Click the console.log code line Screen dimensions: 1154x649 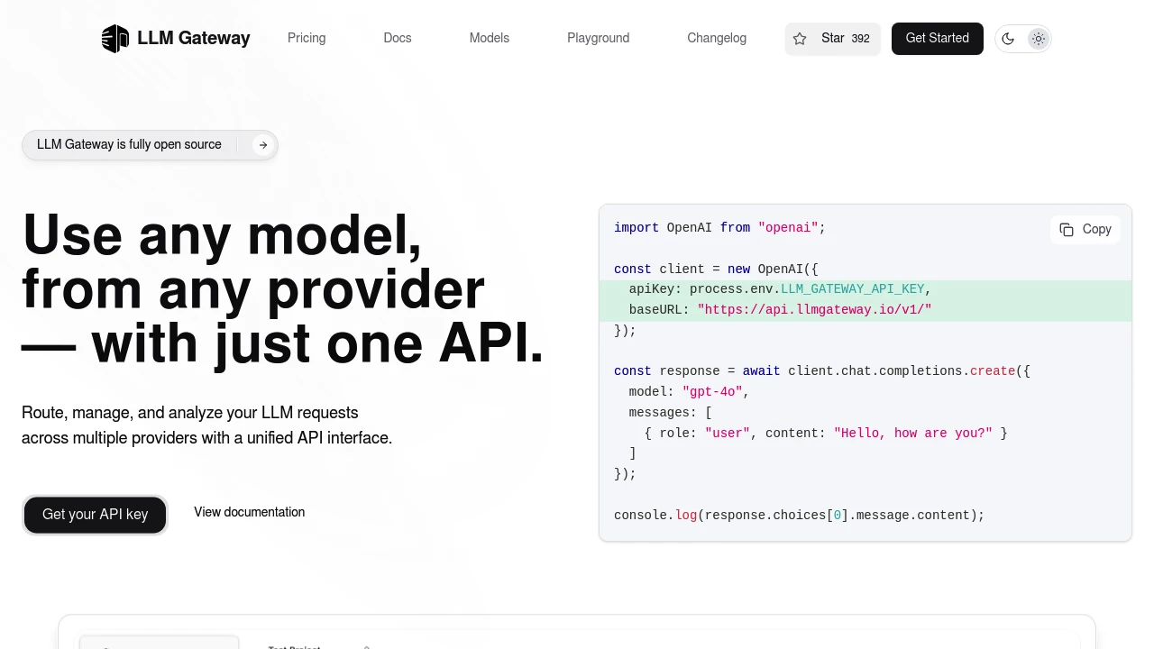(799, 516)
